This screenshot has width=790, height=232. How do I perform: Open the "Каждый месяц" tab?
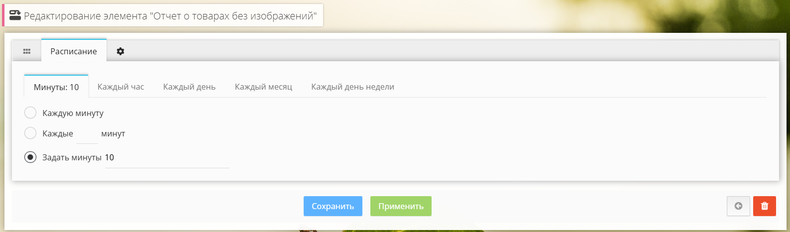[x=263, y=87]
